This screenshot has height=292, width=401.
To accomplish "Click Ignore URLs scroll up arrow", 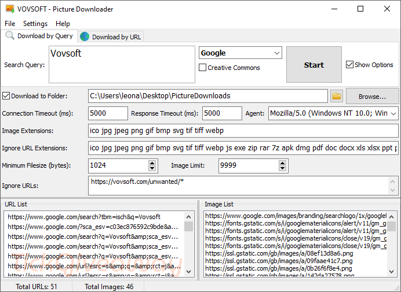I will tap(393, 182).
